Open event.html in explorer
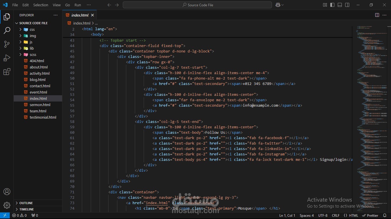Image resolution: width=391 pixels, height=219 pixels. point(38,92)
